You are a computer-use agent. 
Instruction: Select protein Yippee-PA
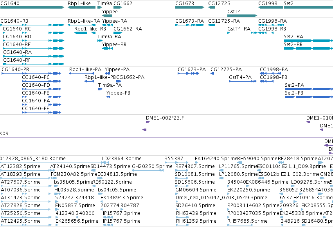108,73
